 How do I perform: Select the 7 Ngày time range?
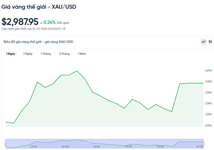click(x=28, y=54)
